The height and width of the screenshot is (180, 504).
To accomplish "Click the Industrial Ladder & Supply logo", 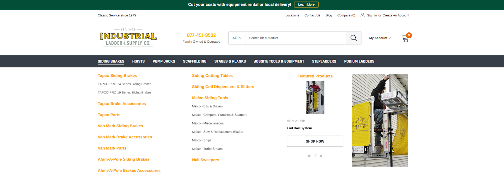I will (128, 39).
